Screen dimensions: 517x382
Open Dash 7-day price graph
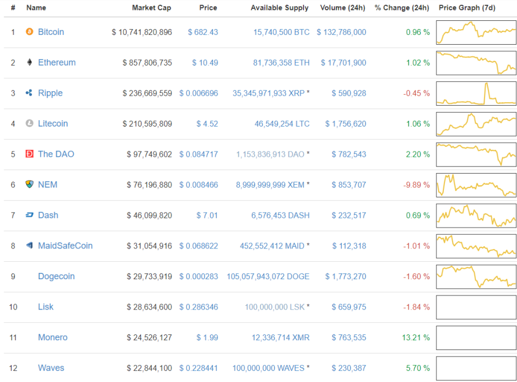click(x=476, y=215)
